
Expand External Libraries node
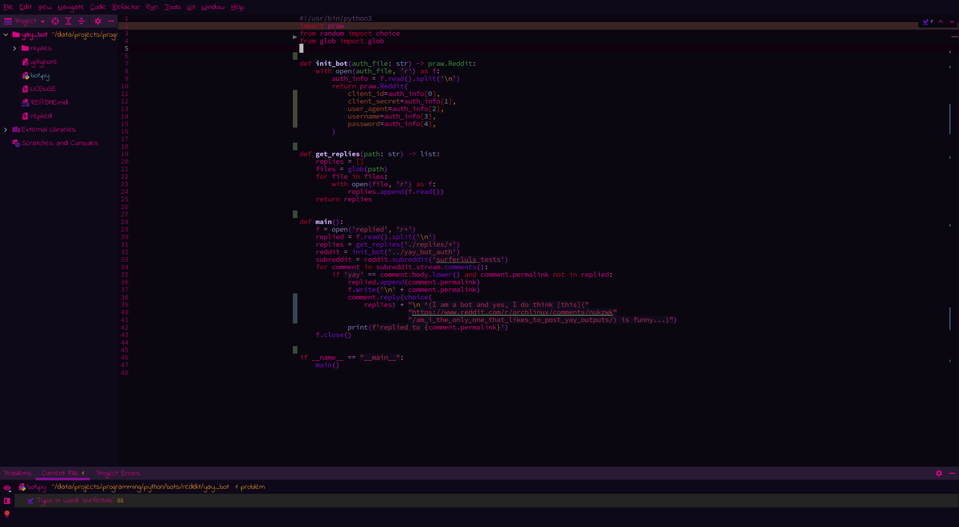click(x=6, y=130)
